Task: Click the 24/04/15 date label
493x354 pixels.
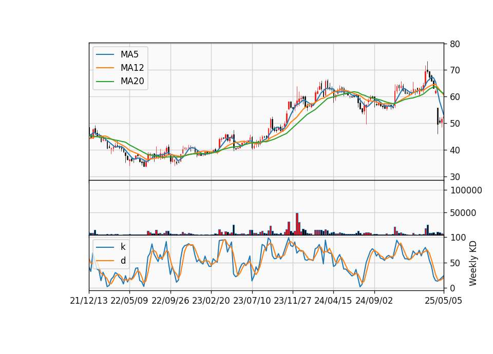Action: (333, 301)
